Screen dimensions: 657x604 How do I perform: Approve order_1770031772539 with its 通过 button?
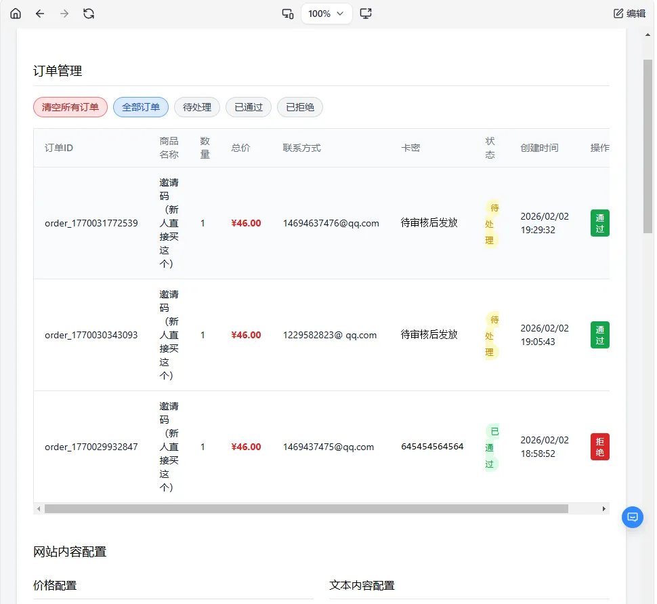click(x=599, y=223)
